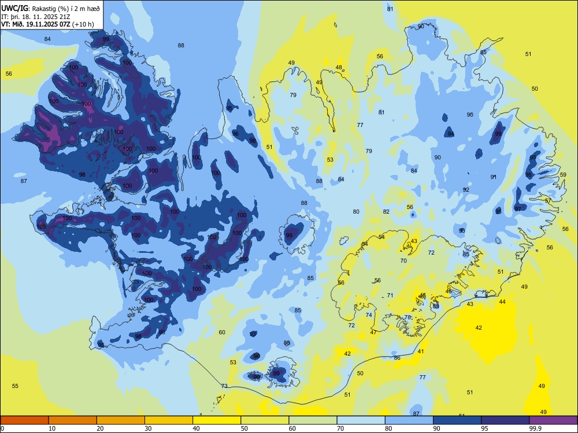Click the legend label '30'
Screen dimensions: 578x433
pos(148,428)
